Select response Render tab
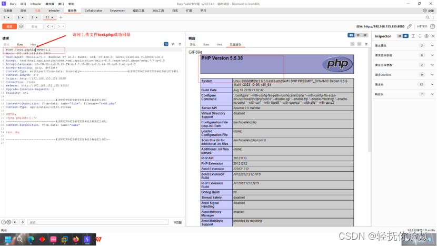 pyautogui.click(x=235, y=44)
